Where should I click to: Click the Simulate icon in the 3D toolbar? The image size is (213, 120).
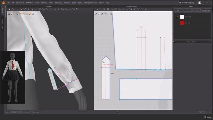coord(10,9)
